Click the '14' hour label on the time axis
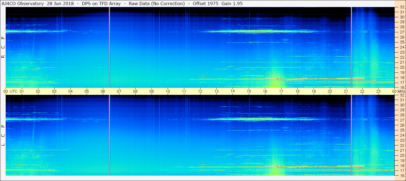The width and height of the screenshot is (406, 181). [x=233, y=91]
